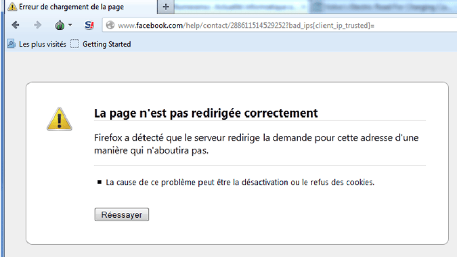Viewport: 457px width, 257px height.
Task: Click the 'Les plus visités' bookmark icon
Action: [11, 44]
